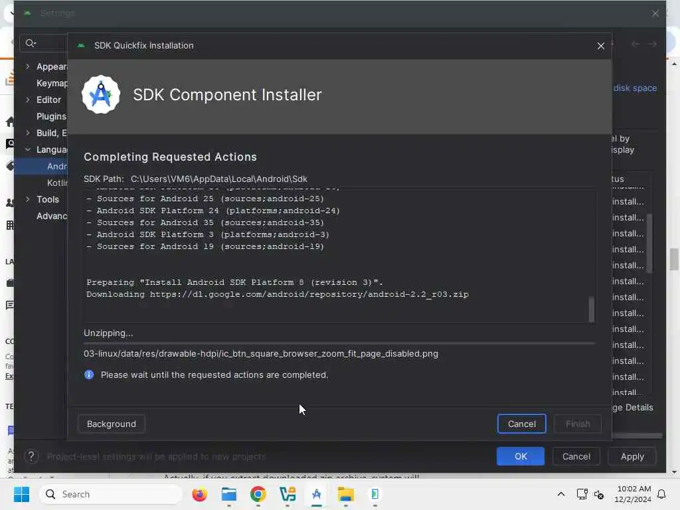This screenshot has height=510, width=680.
Task: Click the SDK list vertical scrollbar in Settings
Action: pos(649,243)
